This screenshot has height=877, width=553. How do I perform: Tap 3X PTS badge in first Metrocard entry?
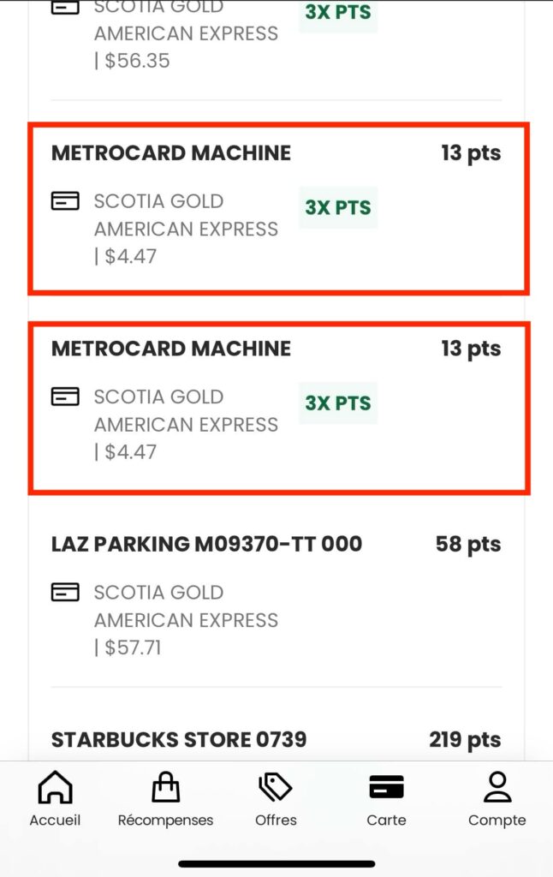(x=338, y=207)
